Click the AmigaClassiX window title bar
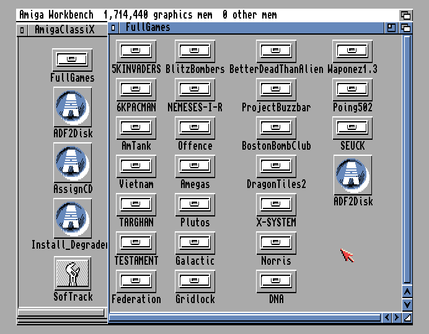429x334 pixels. tap(67, 30)
